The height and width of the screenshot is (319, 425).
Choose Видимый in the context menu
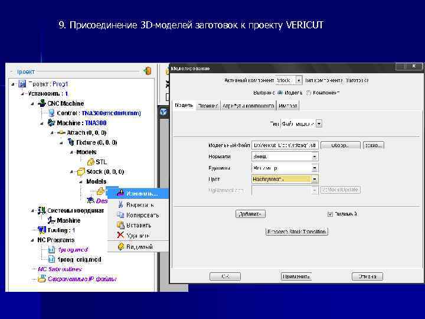[x=139, y=246]
